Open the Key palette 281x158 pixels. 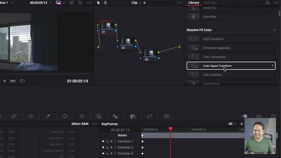click(133, 116)
